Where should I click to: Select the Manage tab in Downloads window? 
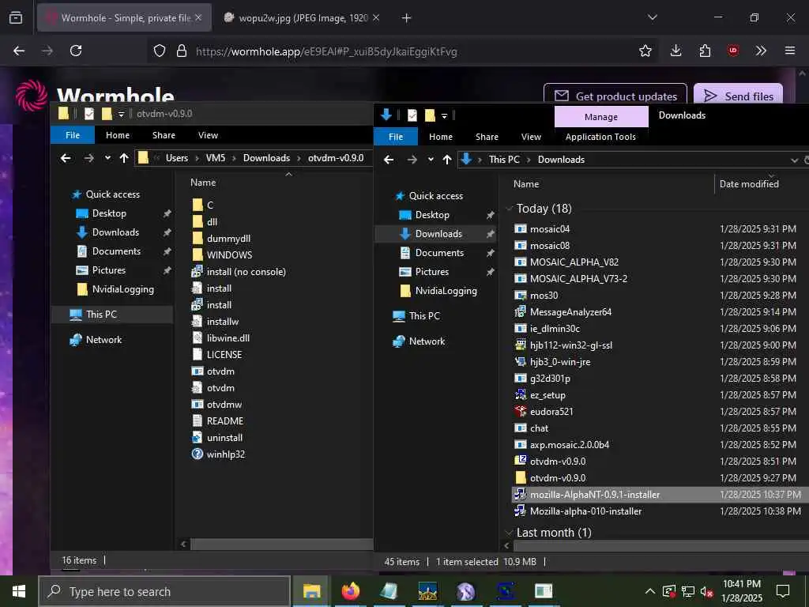601,117
